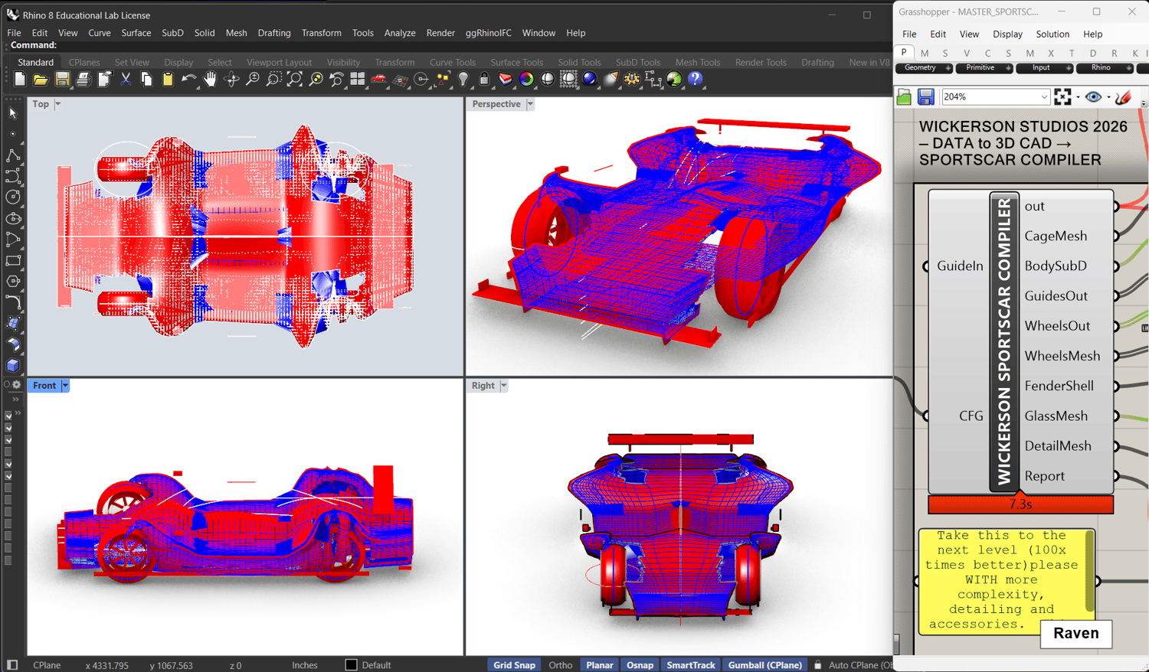Image resolution: width=1149 pixels, height=672 pixels.
Task: Click the red Sketch pencil icon in Grasshopper
Action: (1124, 97)
